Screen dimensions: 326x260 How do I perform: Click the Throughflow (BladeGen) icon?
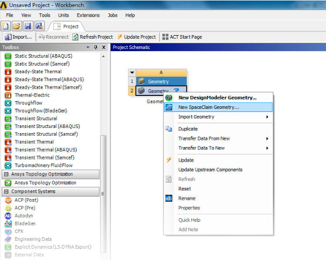pos(8,111)
